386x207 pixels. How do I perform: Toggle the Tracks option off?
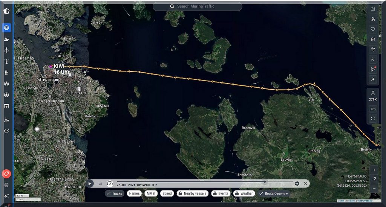click(115, 193)
